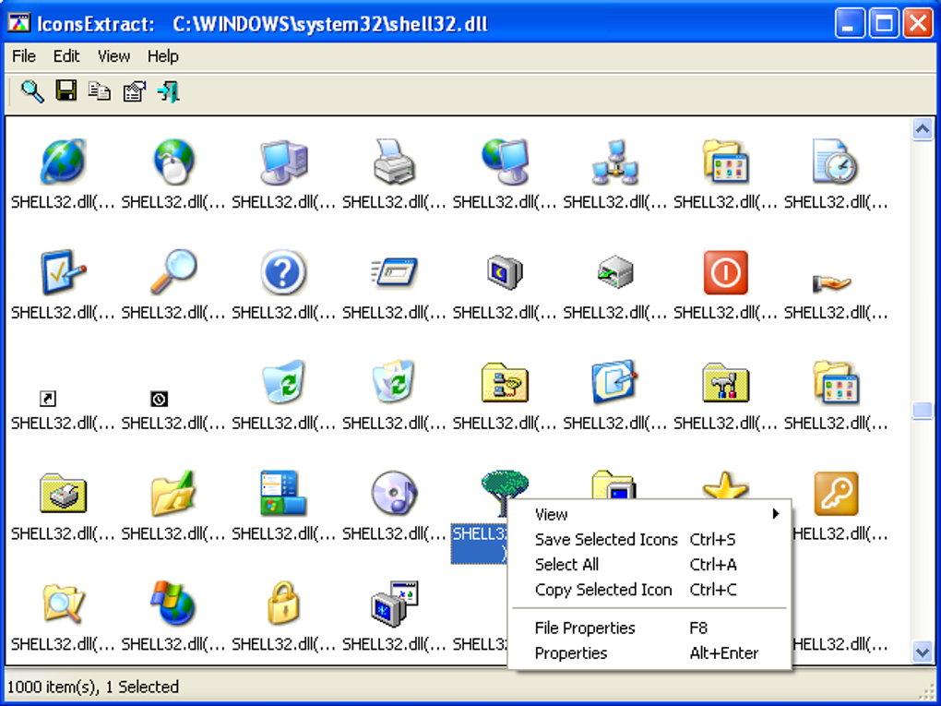Expand the View submenu in context menu
The image size is (941, 706).
[650, 514]
